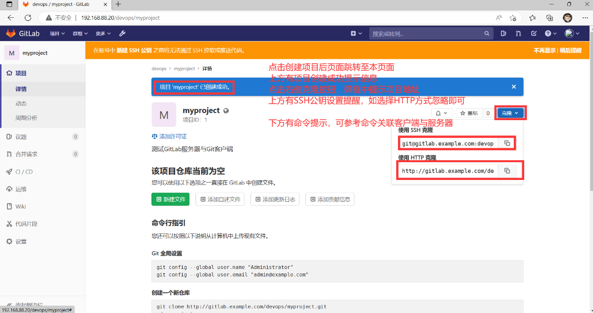Click the HTTP clone URL field
Screen dimensions: 593x313
(449, 171)
